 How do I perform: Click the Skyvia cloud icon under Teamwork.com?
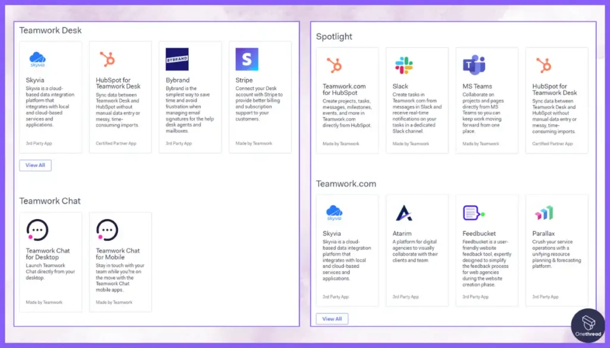click(334, 213)
